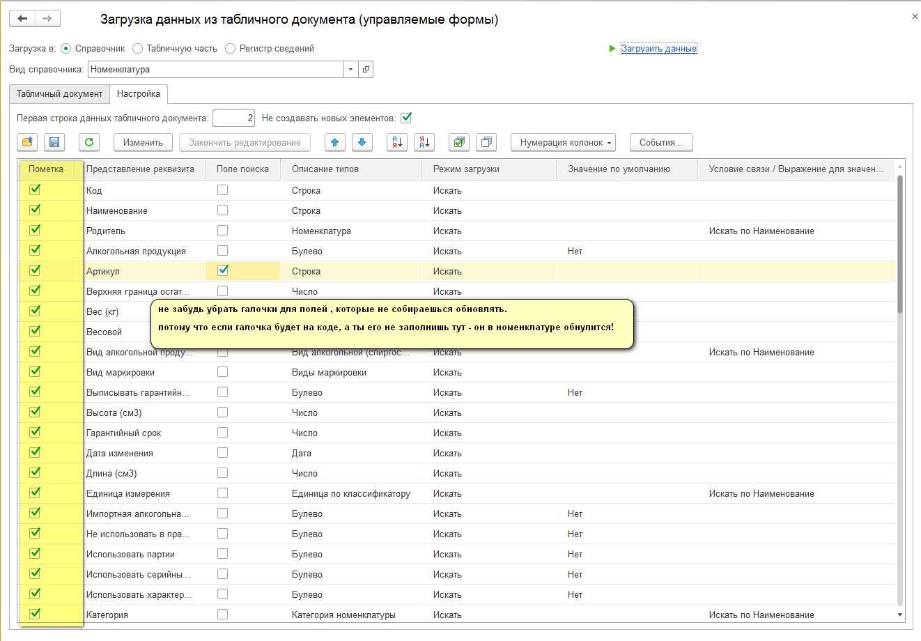Click the green refresh icon
The image size is (921, 641).
tap(89, 142)
